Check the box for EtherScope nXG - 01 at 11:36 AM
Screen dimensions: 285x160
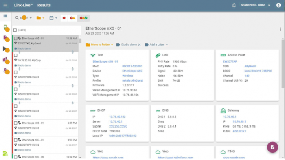[x=15, y=39]
